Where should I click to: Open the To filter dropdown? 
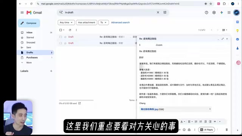(x=103, y=23)
